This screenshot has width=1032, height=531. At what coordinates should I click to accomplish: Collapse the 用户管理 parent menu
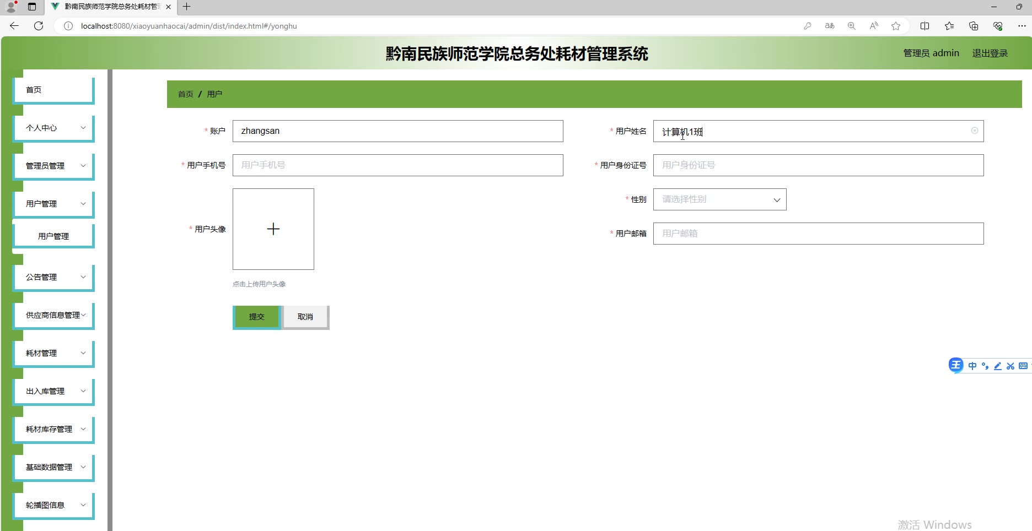pos(55,204)
